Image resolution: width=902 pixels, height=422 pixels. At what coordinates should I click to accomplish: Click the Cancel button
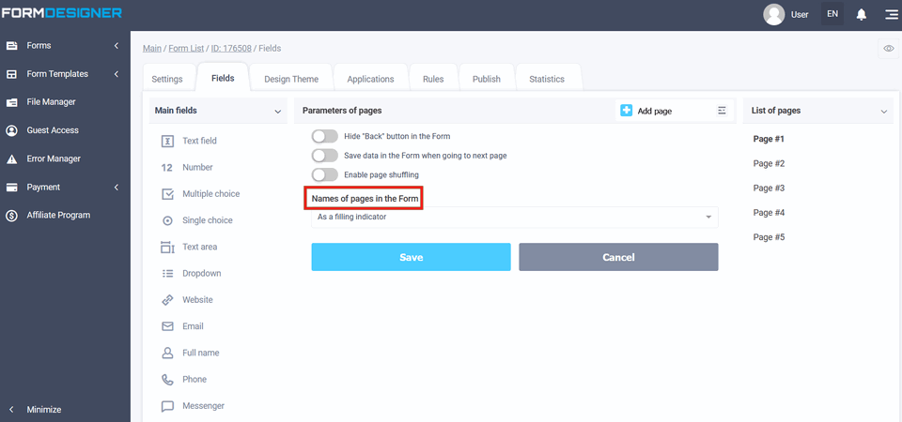(618, 257)
